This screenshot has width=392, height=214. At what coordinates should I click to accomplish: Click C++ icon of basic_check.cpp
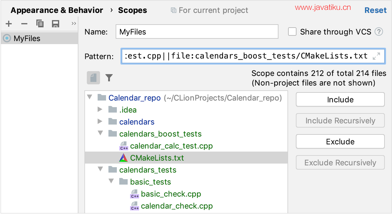[x=135, y=194]
